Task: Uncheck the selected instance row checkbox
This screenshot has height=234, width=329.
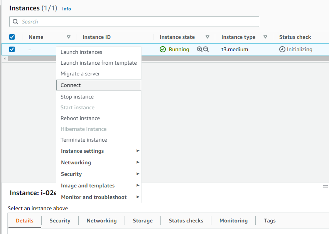Action: point(12,49)
